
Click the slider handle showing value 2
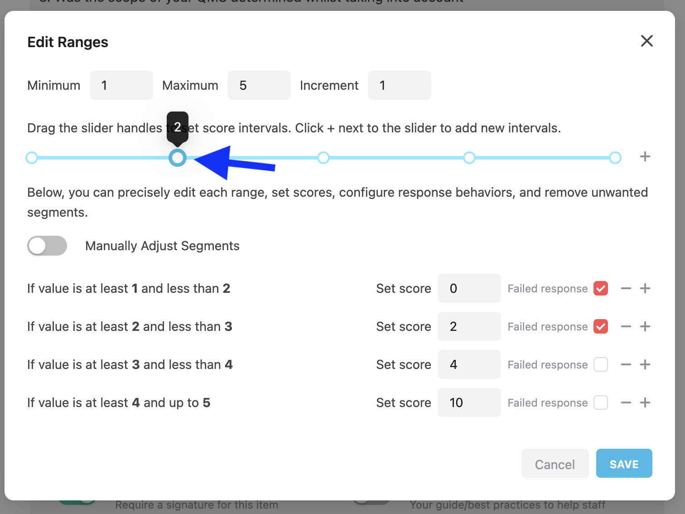178,158
